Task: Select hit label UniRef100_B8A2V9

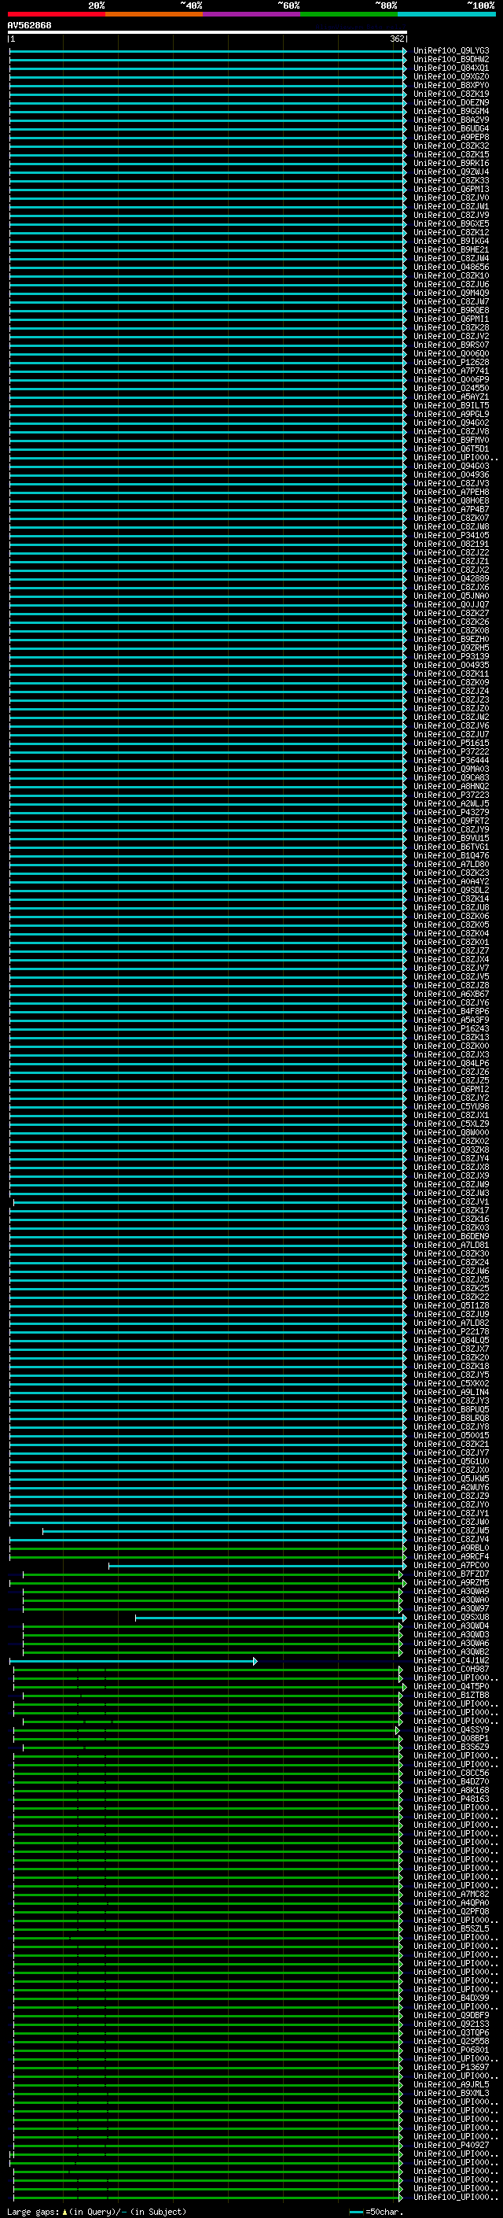Action: pos(451,120)
